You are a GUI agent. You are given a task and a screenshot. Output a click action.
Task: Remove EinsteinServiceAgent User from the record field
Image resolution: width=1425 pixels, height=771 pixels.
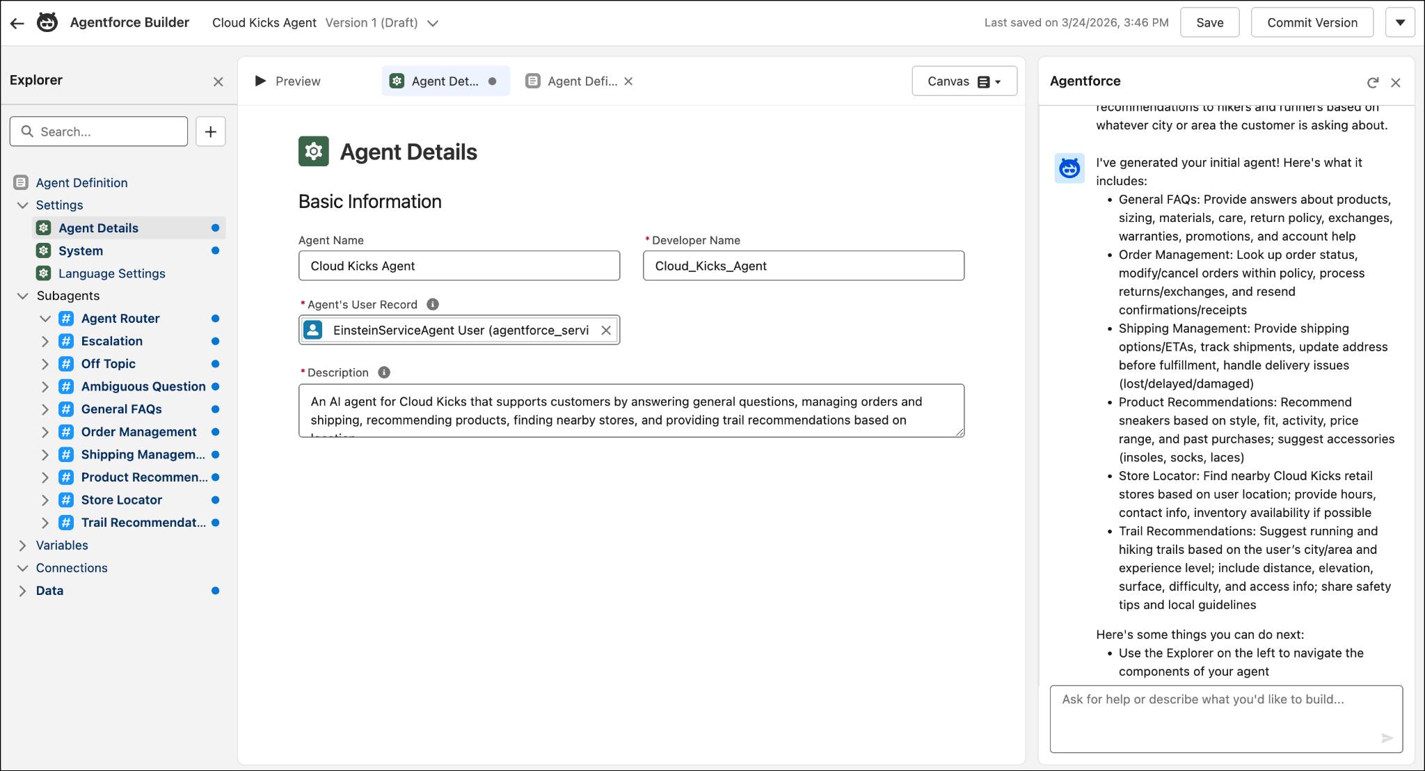(x=606, y=330)
